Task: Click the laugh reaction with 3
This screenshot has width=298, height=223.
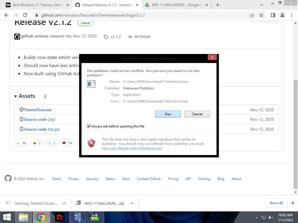Action: [37, 143]
